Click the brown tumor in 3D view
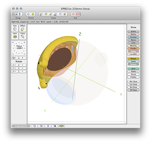The height and width of the screenshot is (143, 151). pyautogui.click(x=59, y=59)
